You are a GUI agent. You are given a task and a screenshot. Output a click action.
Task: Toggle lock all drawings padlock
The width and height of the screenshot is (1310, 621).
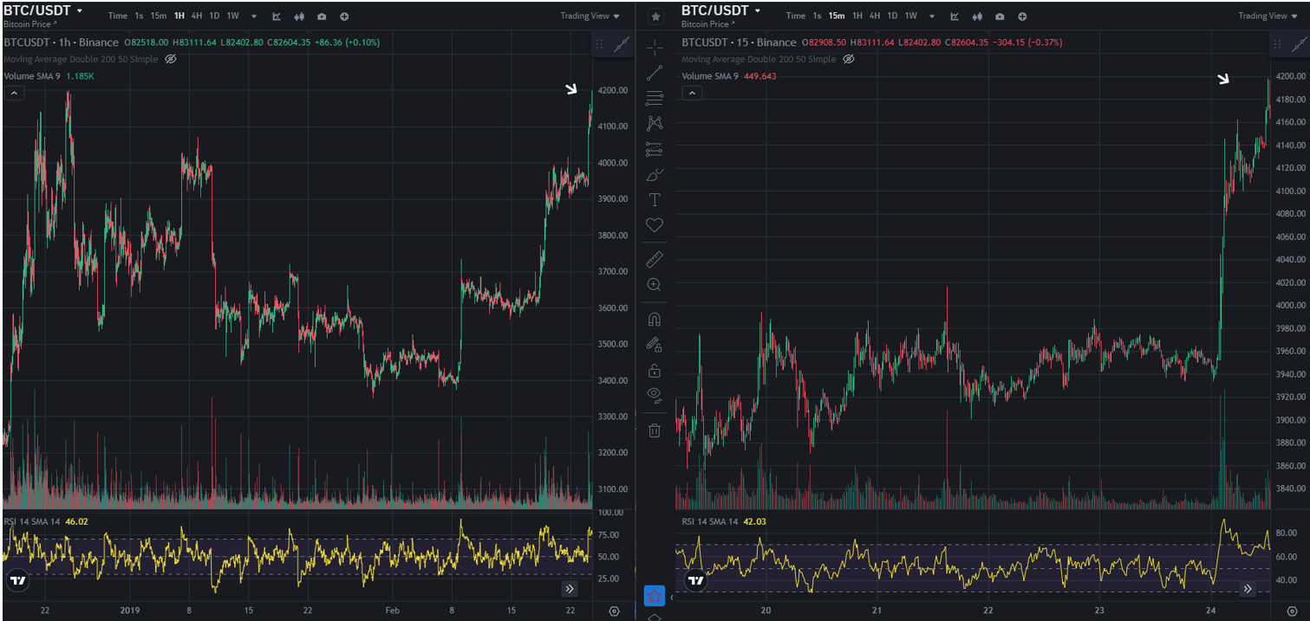pos(655,371)
